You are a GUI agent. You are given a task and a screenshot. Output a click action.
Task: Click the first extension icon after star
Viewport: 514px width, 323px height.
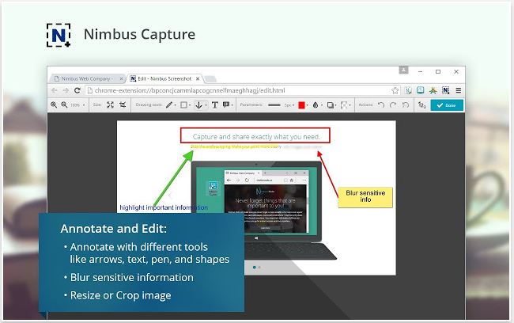tap(408, 90)
